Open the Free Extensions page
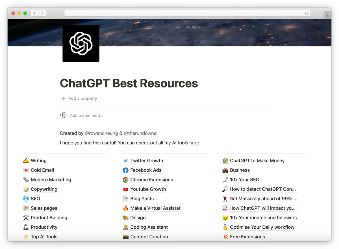This screenshot has height=249, width=339. pos(247,237)
